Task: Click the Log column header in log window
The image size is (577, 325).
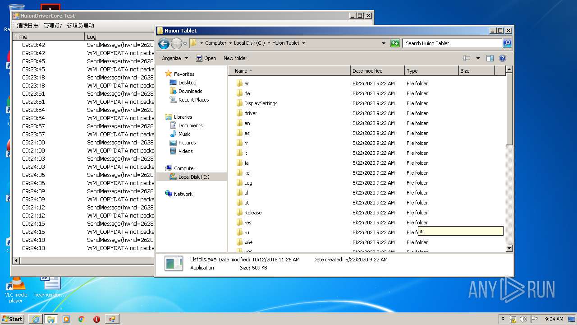Action: [119, 37]
